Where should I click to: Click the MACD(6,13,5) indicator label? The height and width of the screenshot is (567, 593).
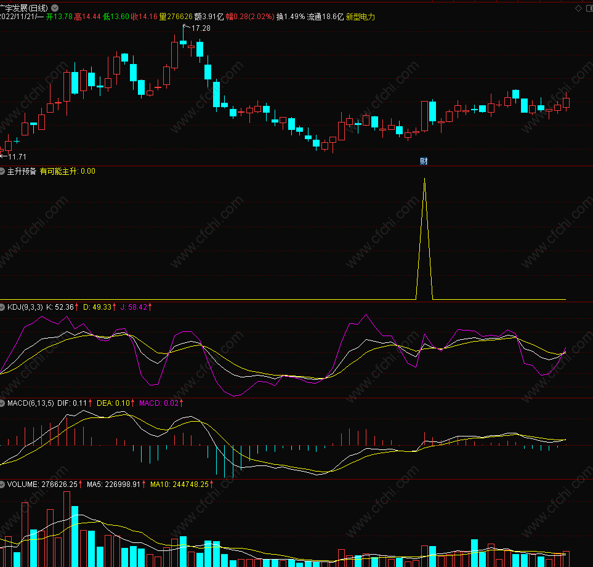tap(31, 403)
